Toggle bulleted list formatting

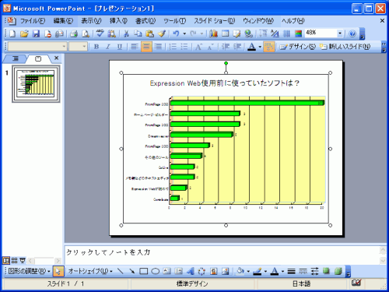point(184,47)
